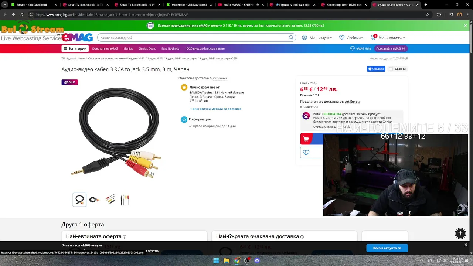The image size is (473, 266).
Task: Click the red add-to-cart icon button
Action: coord(306,139)
